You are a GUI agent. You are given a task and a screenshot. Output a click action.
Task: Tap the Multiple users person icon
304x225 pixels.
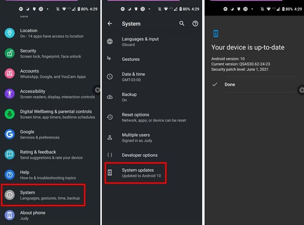(x=110, y=137)
